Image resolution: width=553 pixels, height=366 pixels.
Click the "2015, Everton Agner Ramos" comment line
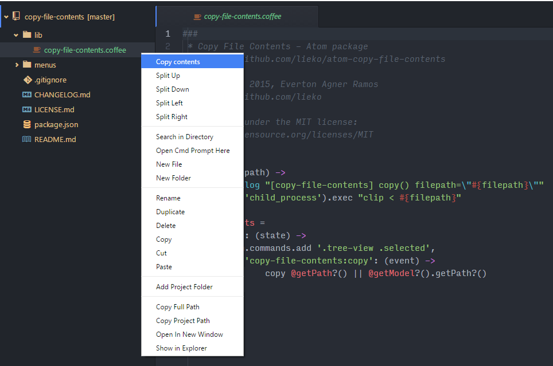tap(314, 84)
